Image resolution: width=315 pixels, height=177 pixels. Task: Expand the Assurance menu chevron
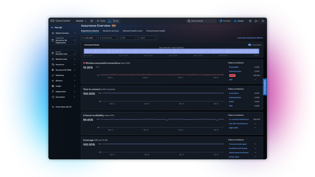(x=75, y=65)
